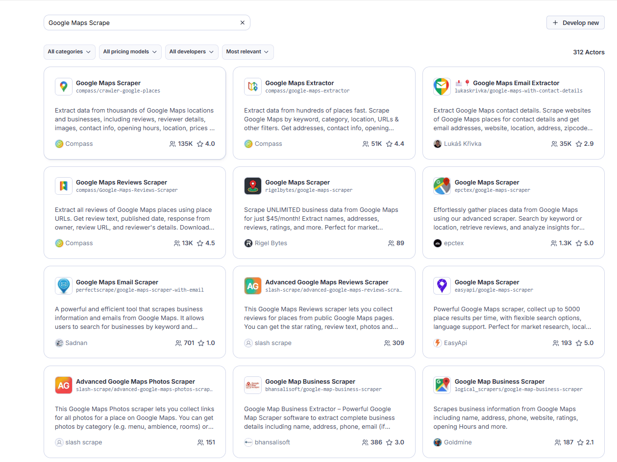Click the Google Maps Email Scraper logo icon

64,286
